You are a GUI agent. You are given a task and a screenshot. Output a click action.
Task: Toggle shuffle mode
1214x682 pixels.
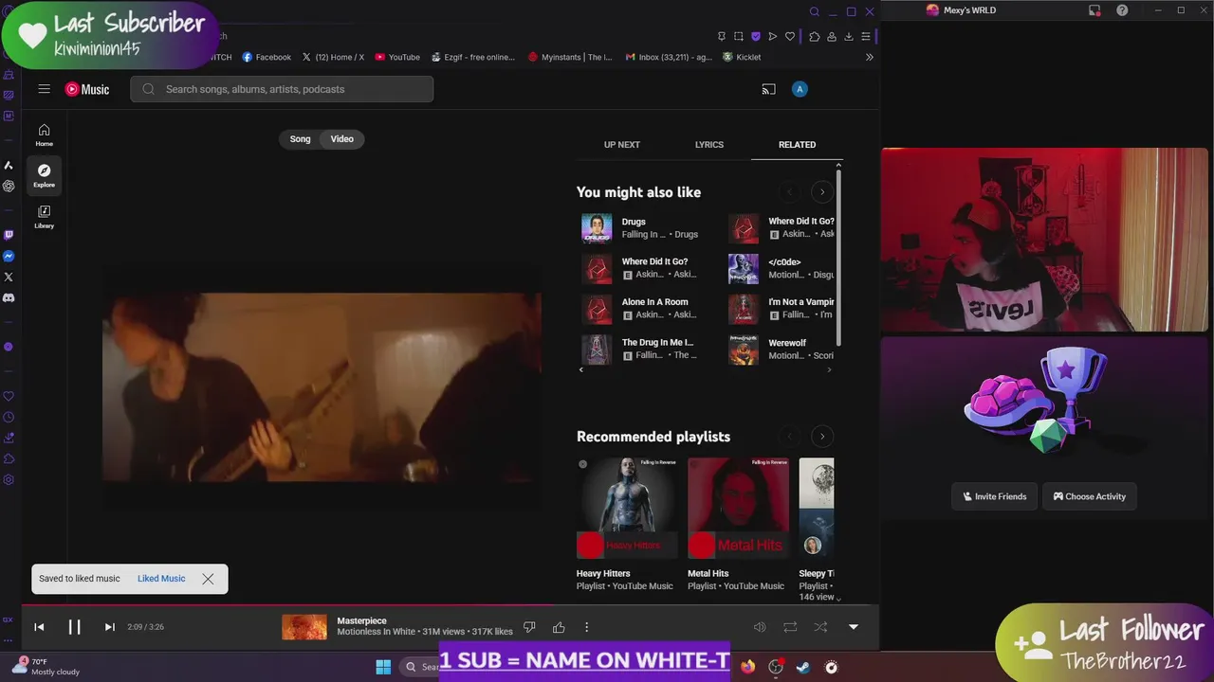820,627
